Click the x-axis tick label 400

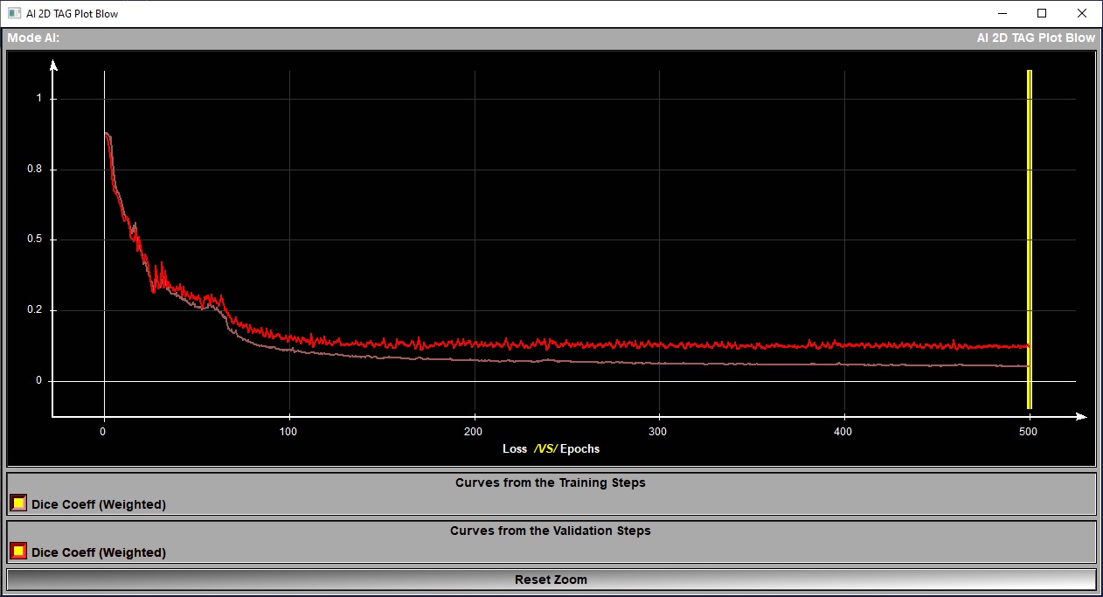[844, 432]
